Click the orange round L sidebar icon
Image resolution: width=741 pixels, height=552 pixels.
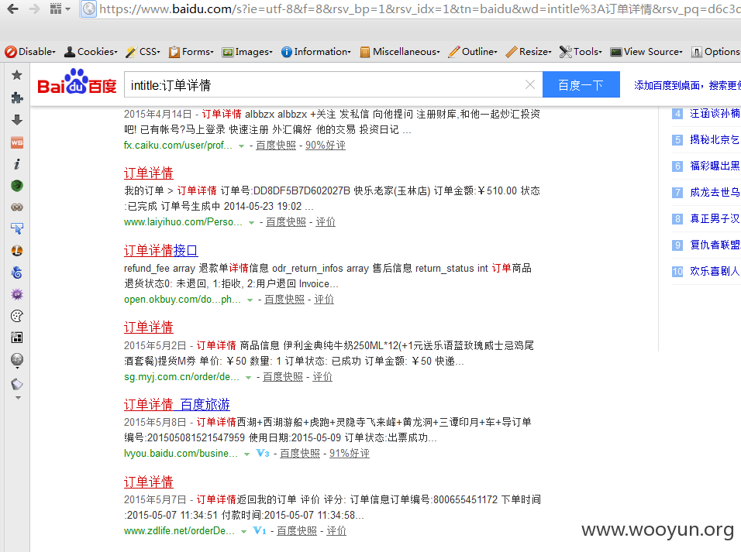(17, 251)
